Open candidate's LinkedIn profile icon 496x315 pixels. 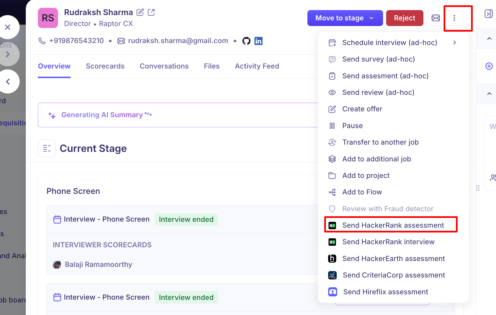pos(258,41)
